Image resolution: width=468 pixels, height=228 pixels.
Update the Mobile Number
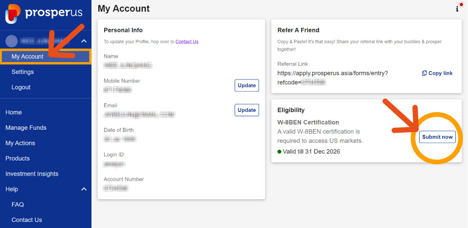tap(247, 85)
